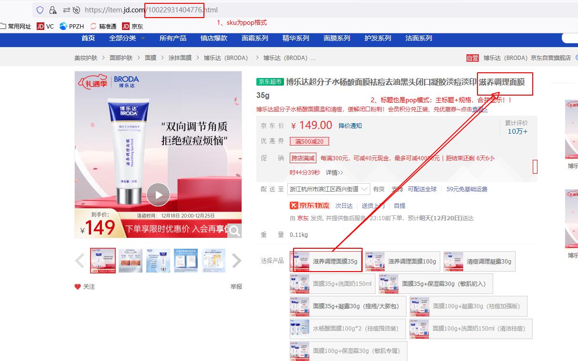This screenshot has height=361, width=578.
Task: Open the 精准通 bookmark
Action: tap(103, 27)
